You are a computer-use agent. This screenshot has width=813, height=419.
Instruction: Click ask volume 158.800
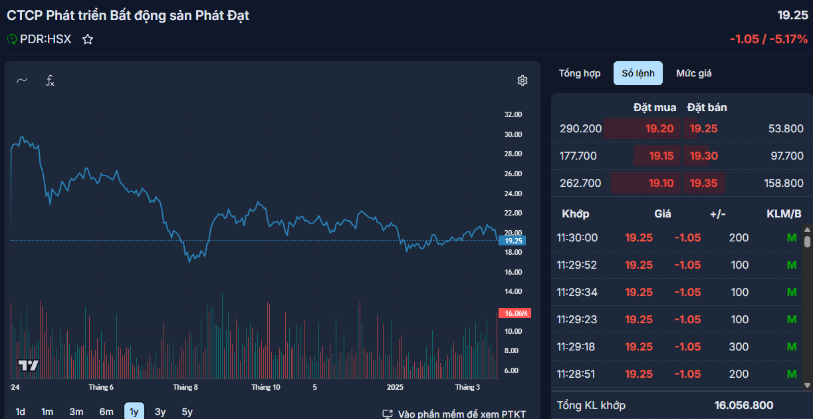783,183
